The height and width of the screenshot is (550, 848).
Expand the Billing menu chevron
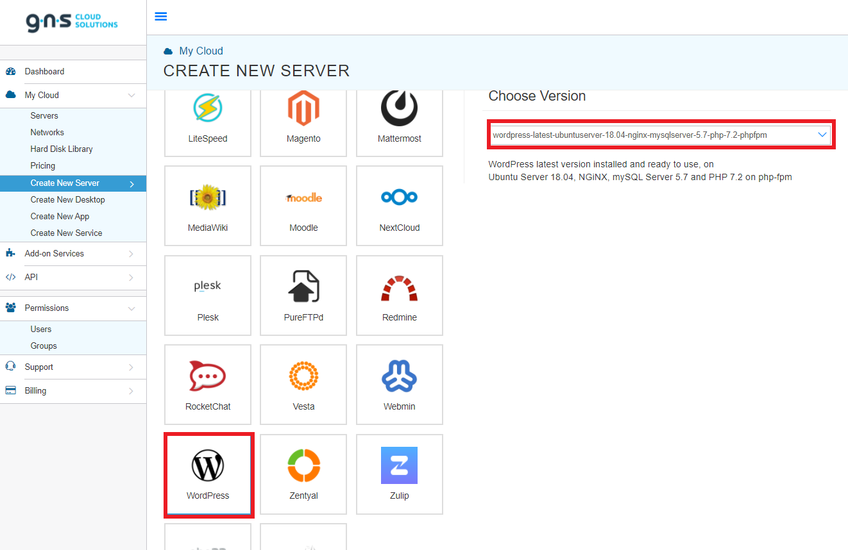coord(131,391)
